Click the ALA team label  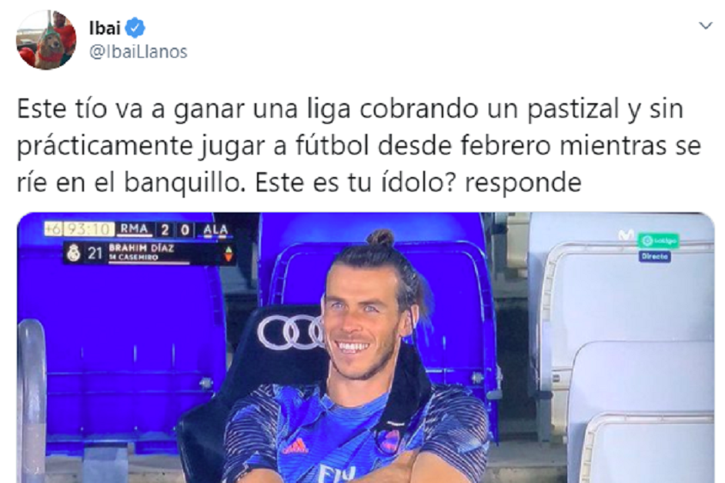[216, 230]
